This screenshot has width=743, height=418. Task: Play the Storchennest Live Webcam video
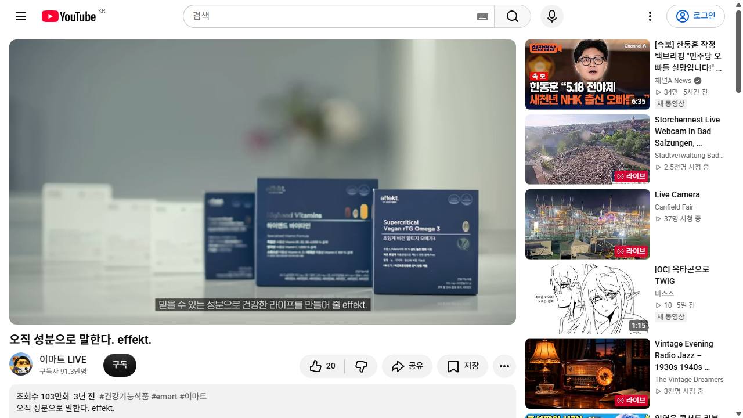587,149
